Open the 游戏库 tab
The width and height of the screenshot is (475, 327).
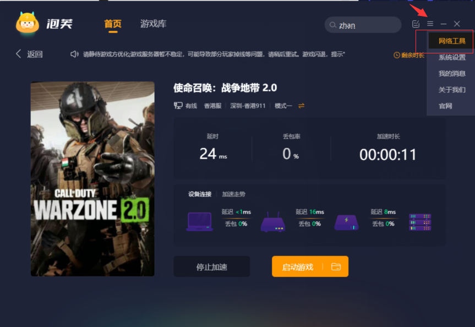point(153,24)
